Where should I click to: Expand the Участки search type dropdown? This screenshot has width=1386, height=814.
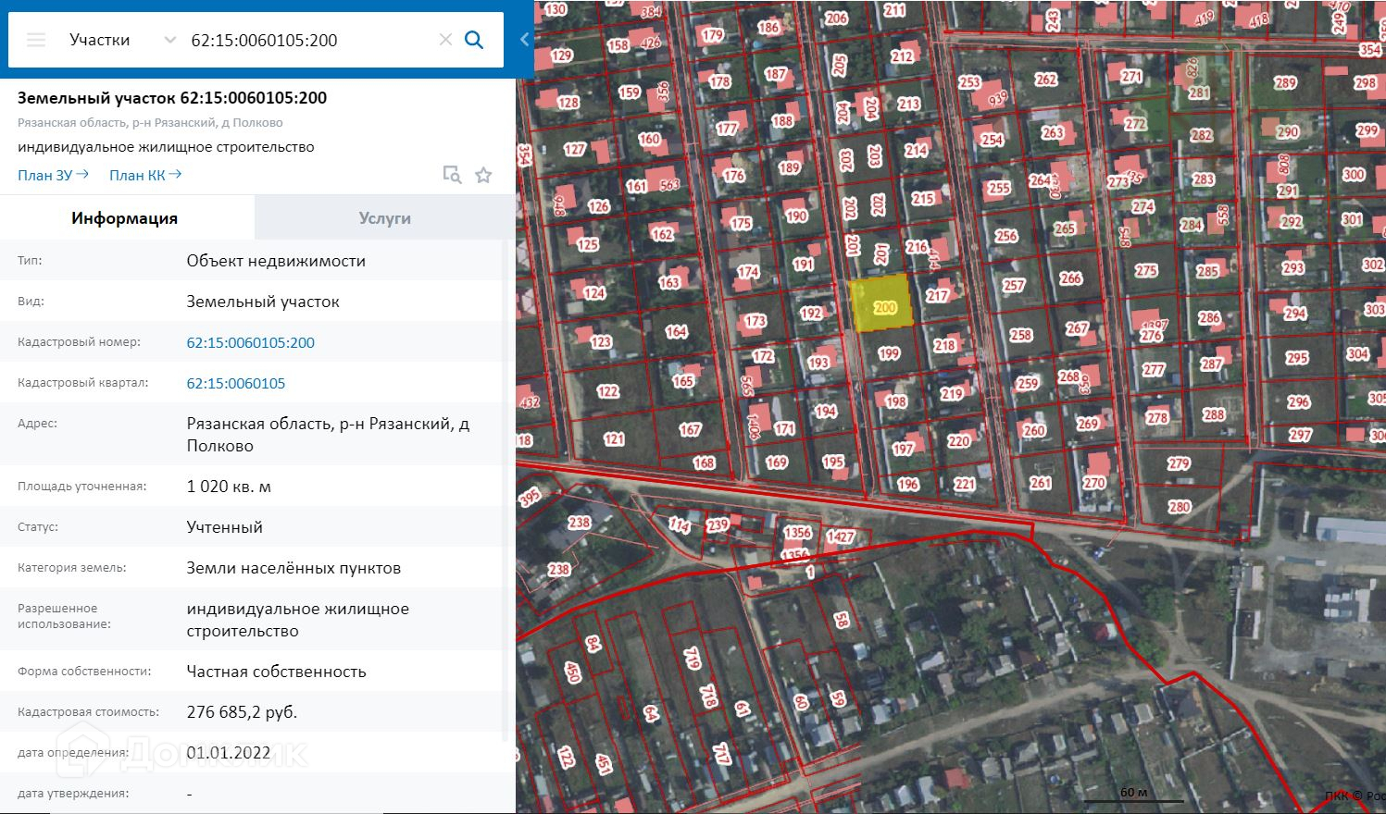[x=169, y=40]
